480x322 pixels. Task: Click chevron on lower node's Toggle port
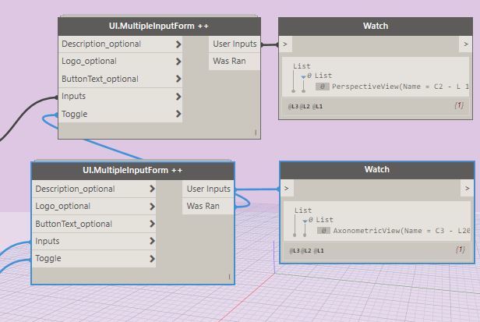point(152,259)
